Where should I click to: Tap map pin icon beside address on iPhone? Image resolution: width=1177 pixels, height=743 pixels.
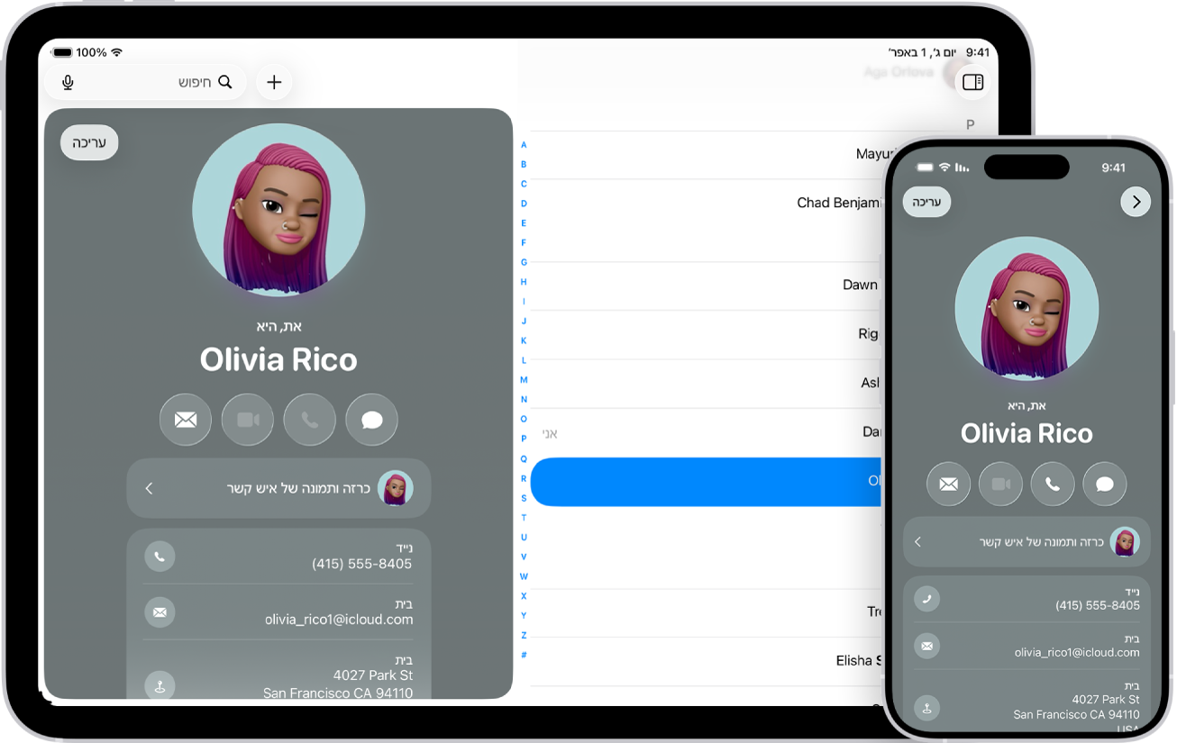click(x=926, y=707)
